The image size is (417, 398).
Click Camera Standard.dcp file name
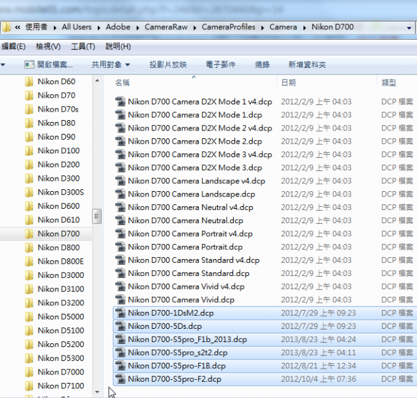click(x=188, y=273)
